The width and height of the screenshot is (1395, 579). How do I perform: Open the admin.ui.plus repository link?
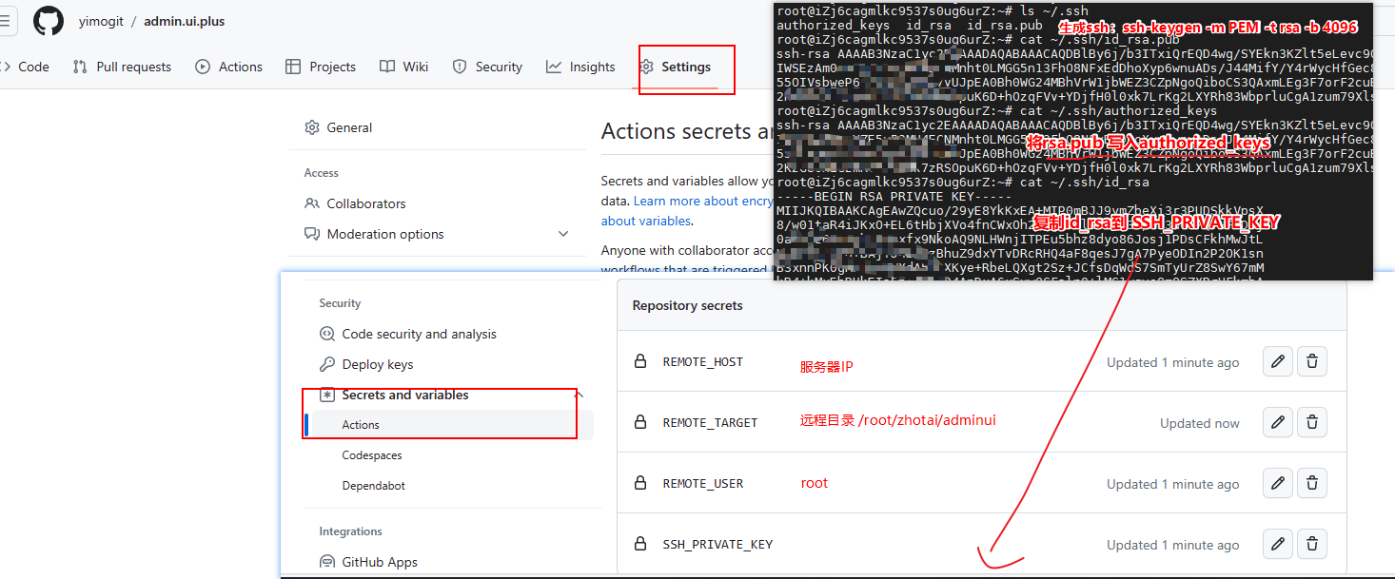coord(185,21)
